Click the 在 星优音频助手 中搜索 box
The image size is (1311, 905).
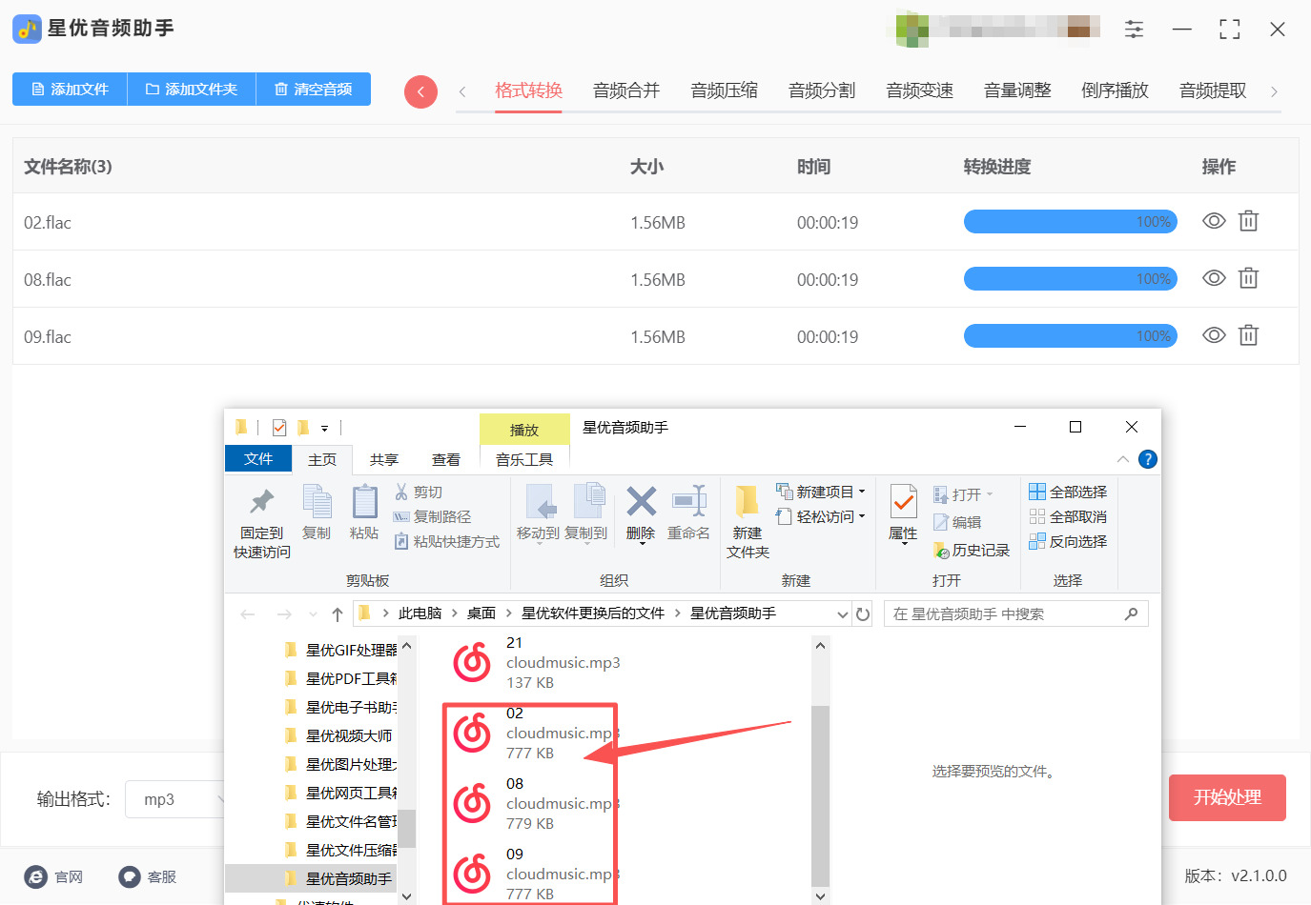(x=1016, y=614)
